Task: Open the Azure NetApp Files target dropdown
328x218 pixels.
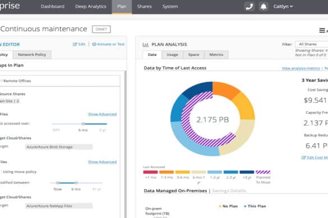Action: [59, 206]
